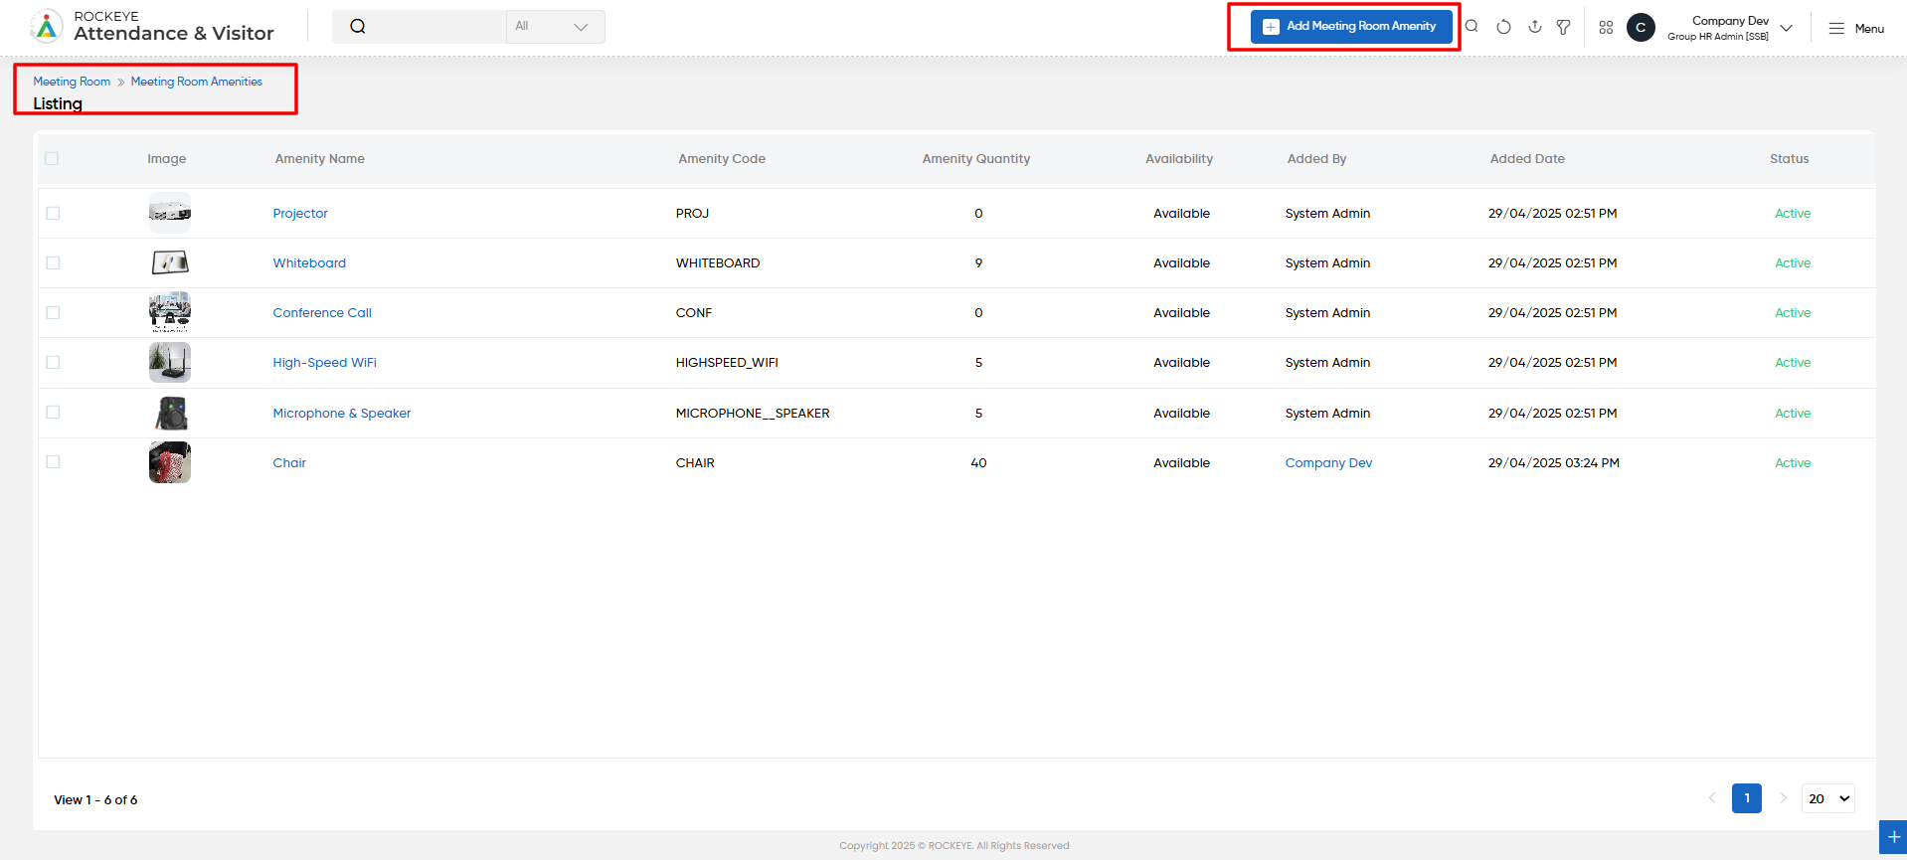Open the rows-per-page dropdown showing 20
The height and width of the screenshot is (860, 1907).
click(x=1827, y=798)
